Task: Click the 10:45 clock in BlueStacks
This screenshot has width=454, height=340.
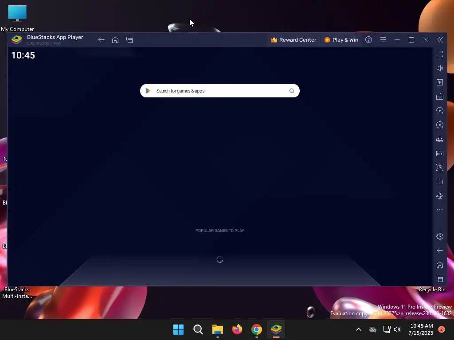Action: pyautogui.click(x=23, y=55)
